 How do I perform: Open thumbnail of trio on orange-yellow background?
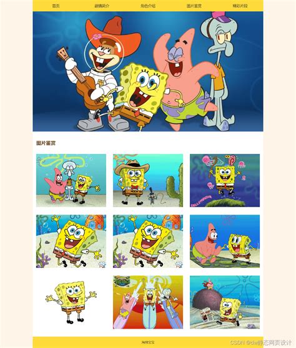[x=148, y=302]
